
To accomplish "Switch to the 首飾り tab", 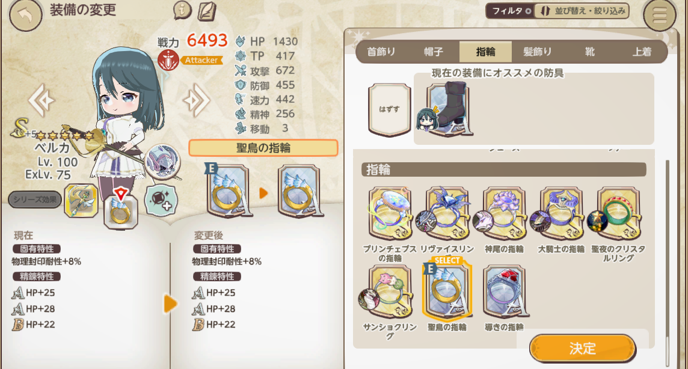I will coord(381,52).
